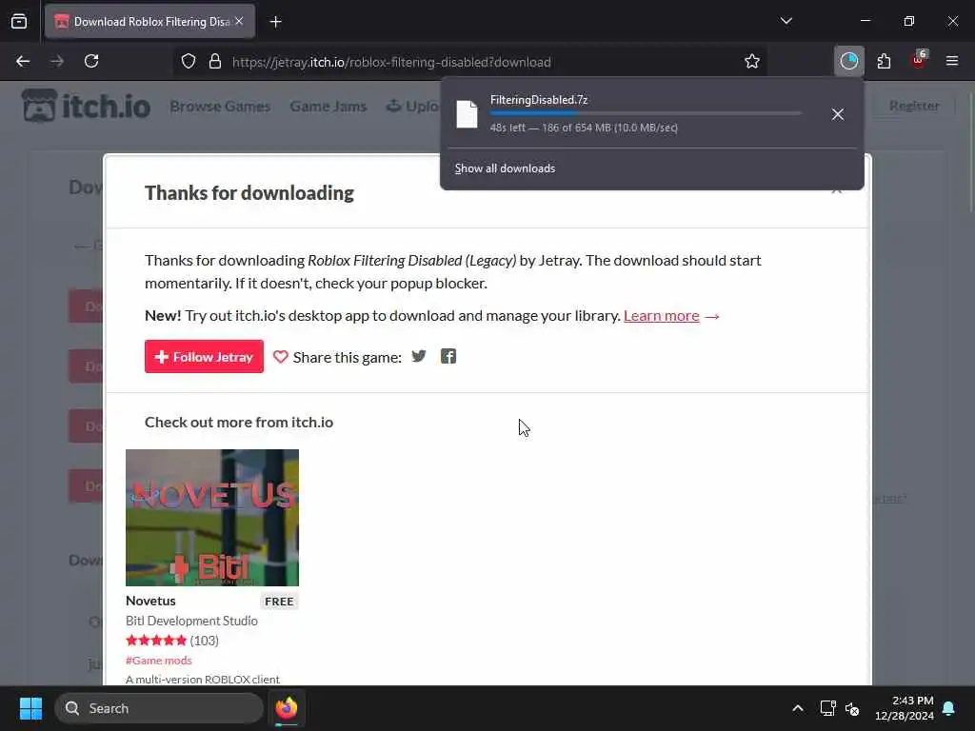
Task: Open the #Game mods tag
Action: (159, 661)
